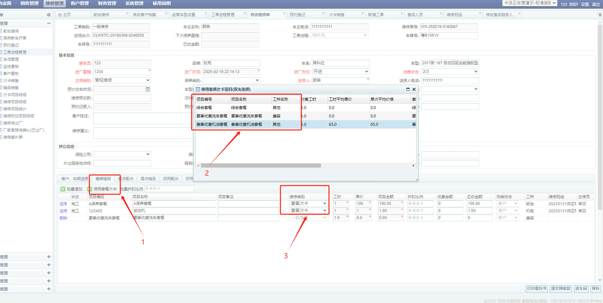Viewport: 603px width, 303px height.
Task: Click the home icon on the 主页 tab
Action: click(x=60, y=15)
